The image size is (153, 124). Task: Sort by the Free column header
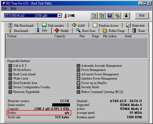(x=76, y=36)
